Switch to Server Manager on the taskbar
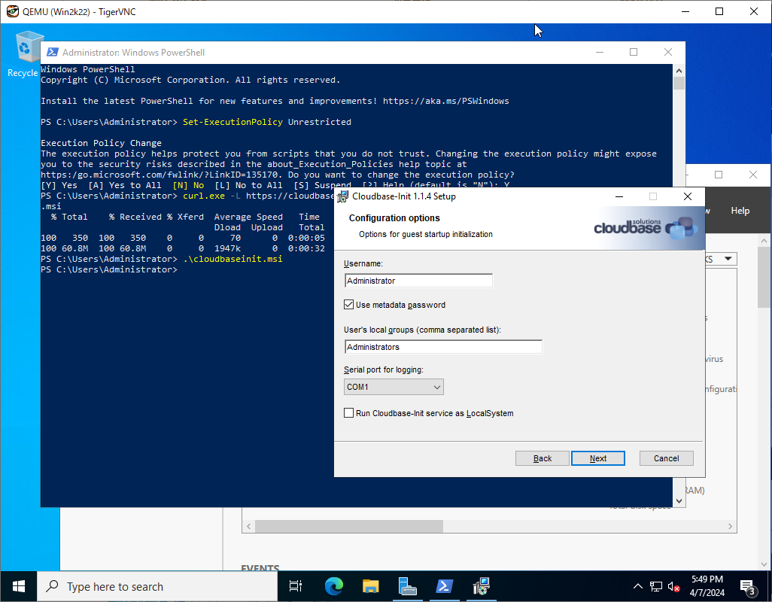 pyautogui.click(x=407, y=586)
